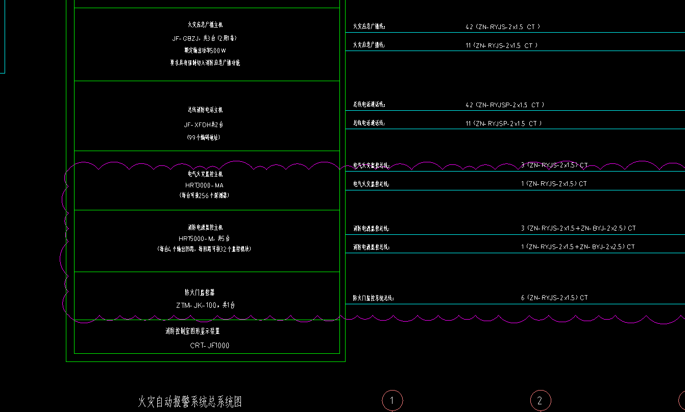Select the '6 (ZN-RYJS-2x1.5) CT' cable text
The image size is (685, 412).
(x=554, y=298)
